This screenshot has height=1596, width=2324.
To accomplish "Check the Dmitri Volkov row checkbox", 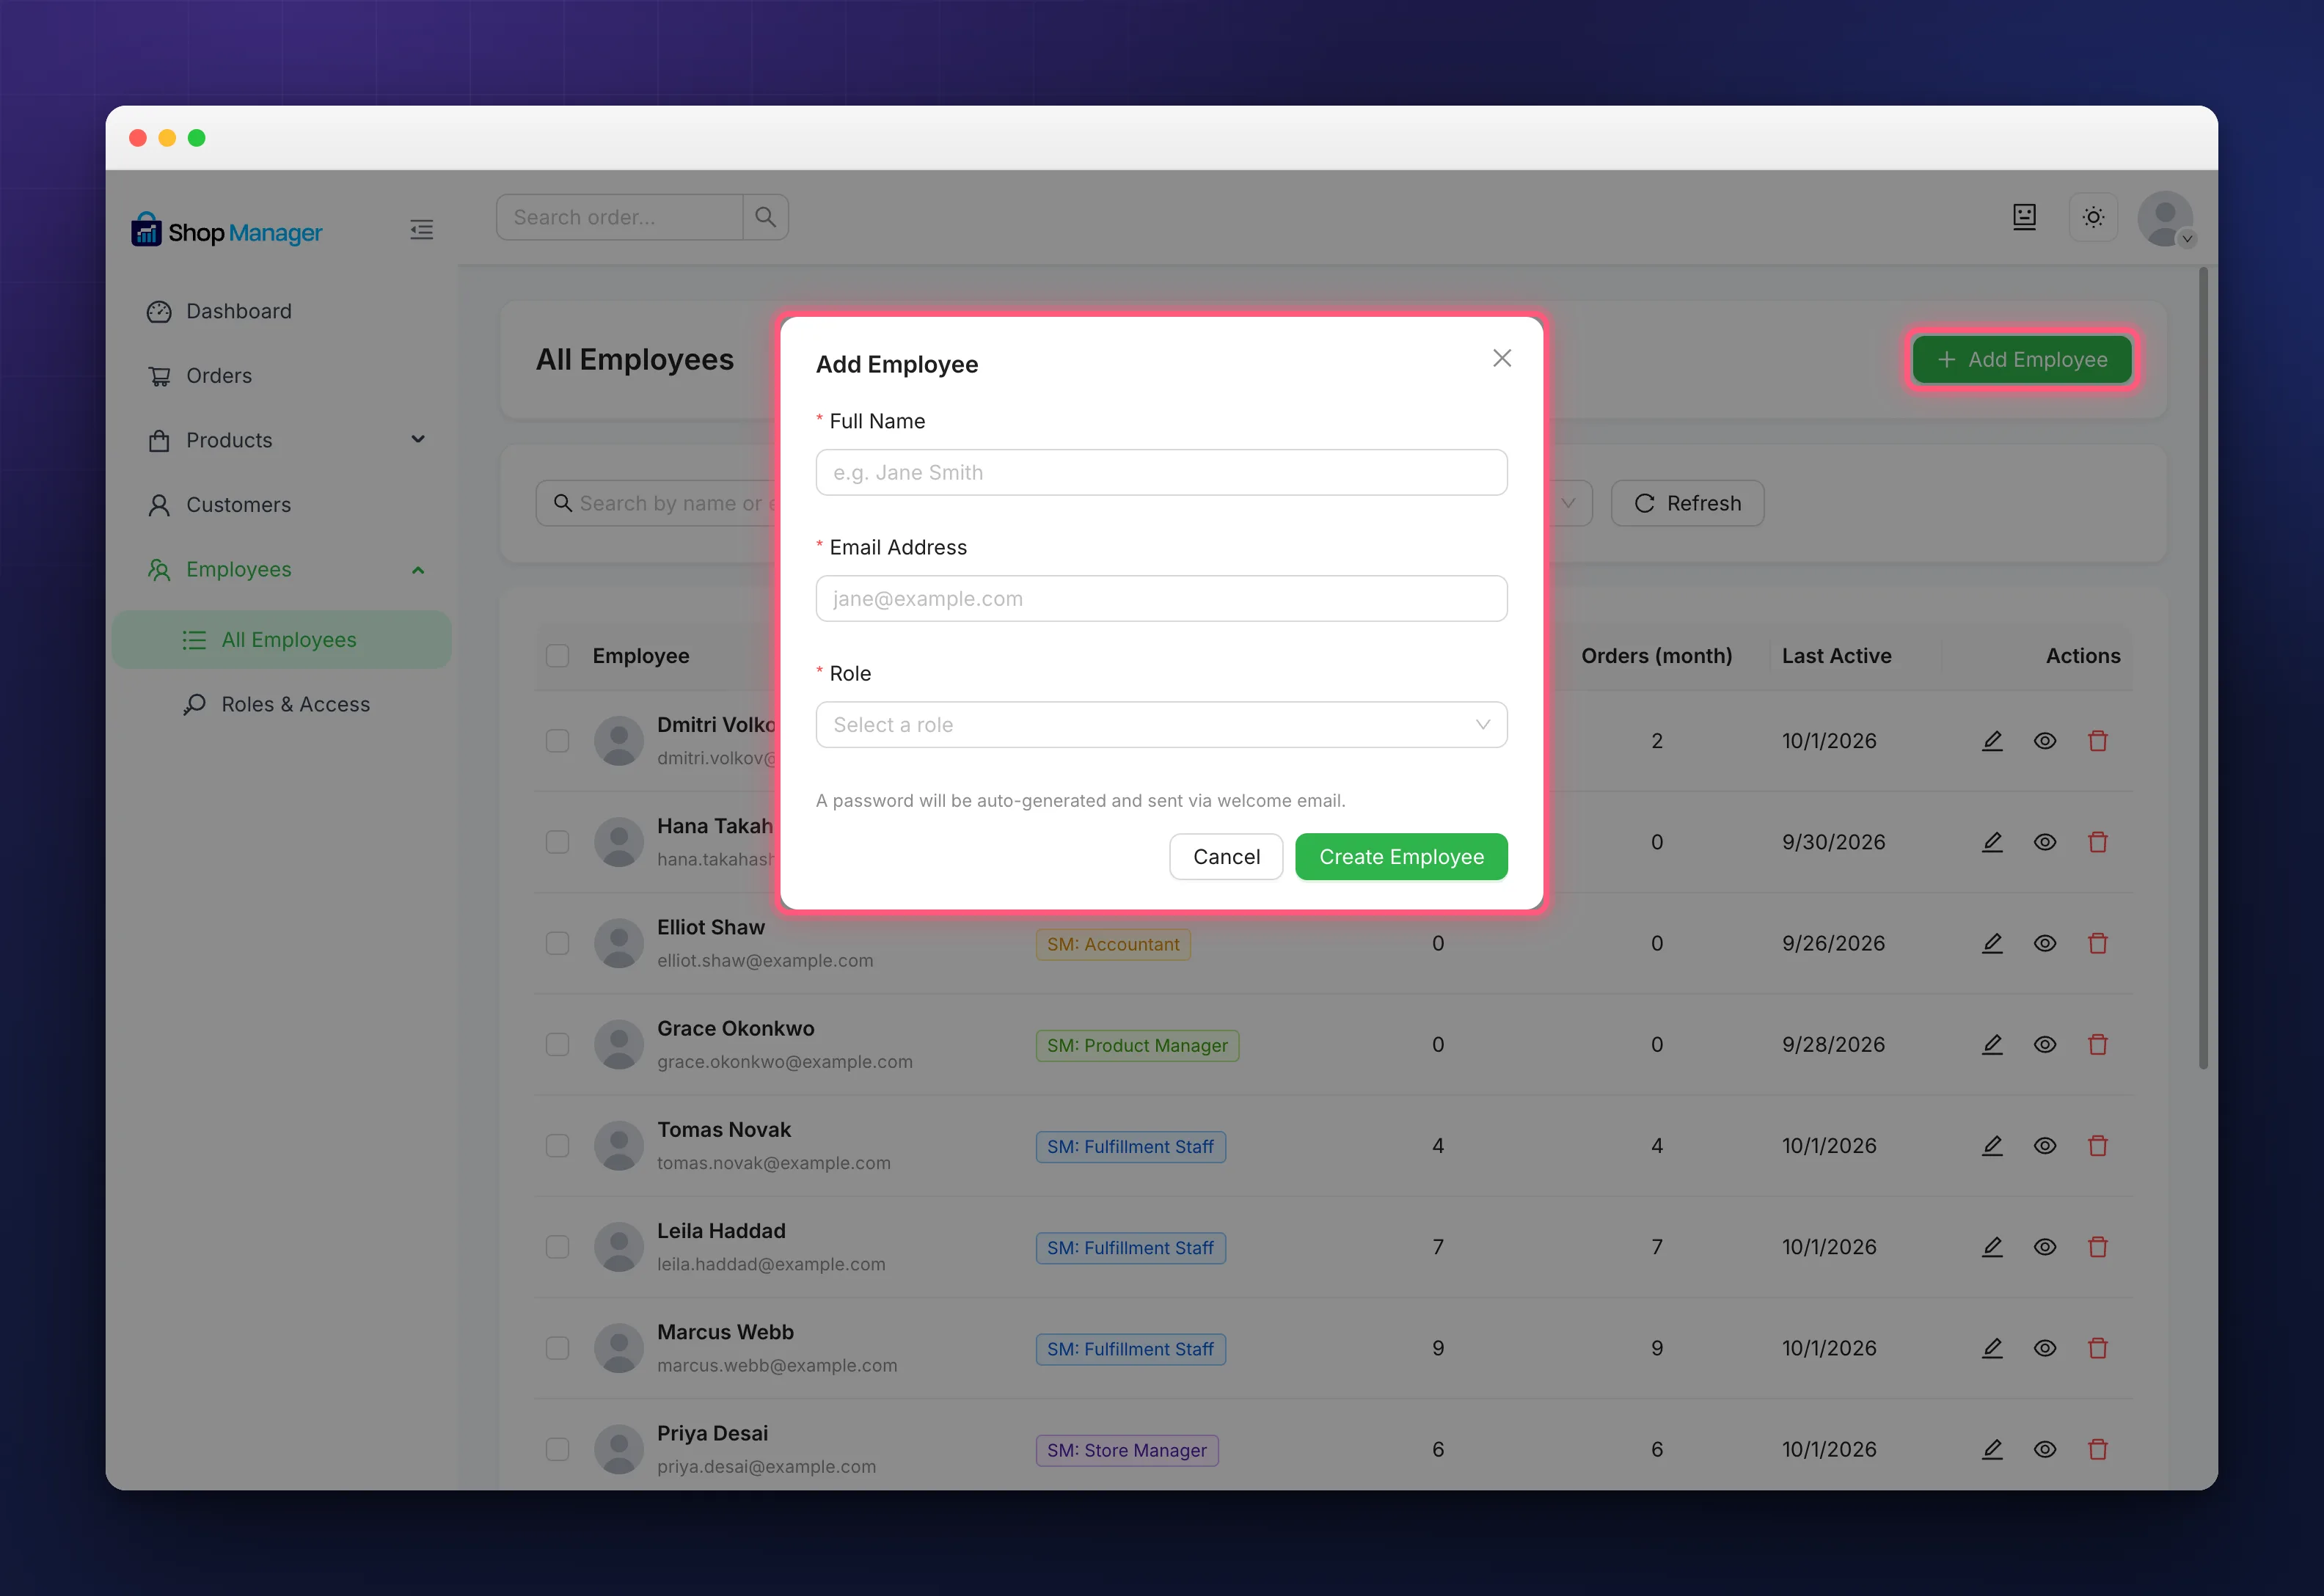I will pyautogui.click(x=557, y=740).
